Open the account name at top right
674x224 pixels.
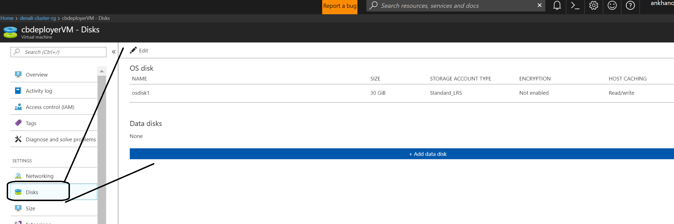point(662,3)
